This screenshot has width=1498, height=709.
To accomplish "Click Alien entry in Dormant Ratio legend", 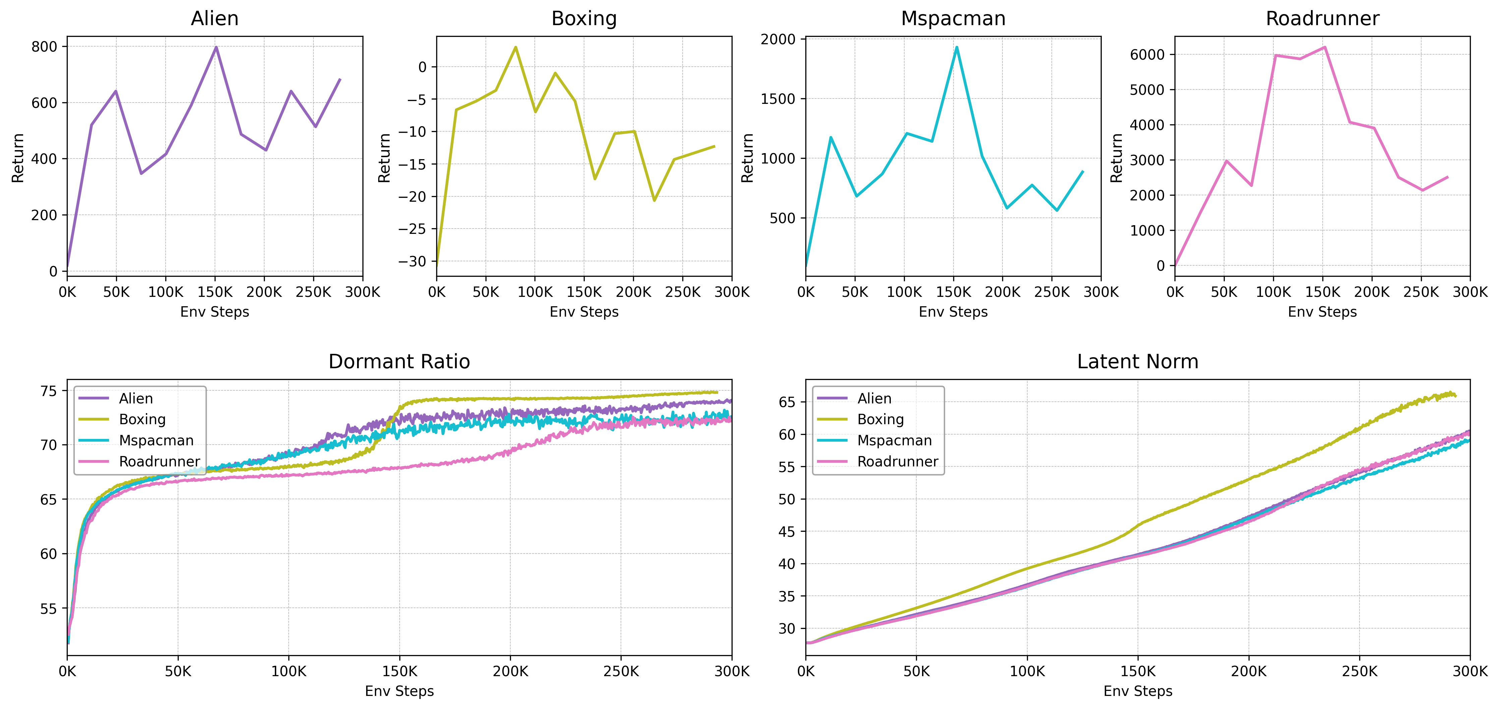I will coord(135,399).
